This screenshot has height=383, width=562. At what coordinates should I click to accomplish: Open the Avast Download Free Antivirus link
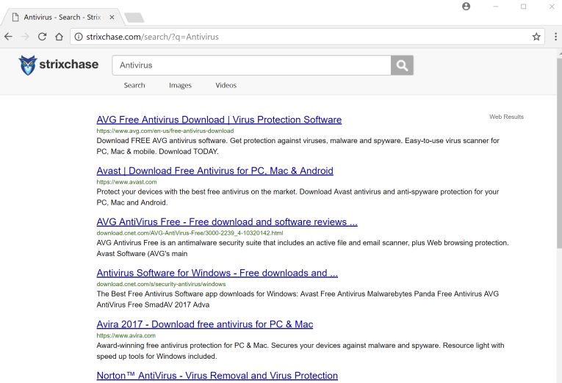[215, 171]
